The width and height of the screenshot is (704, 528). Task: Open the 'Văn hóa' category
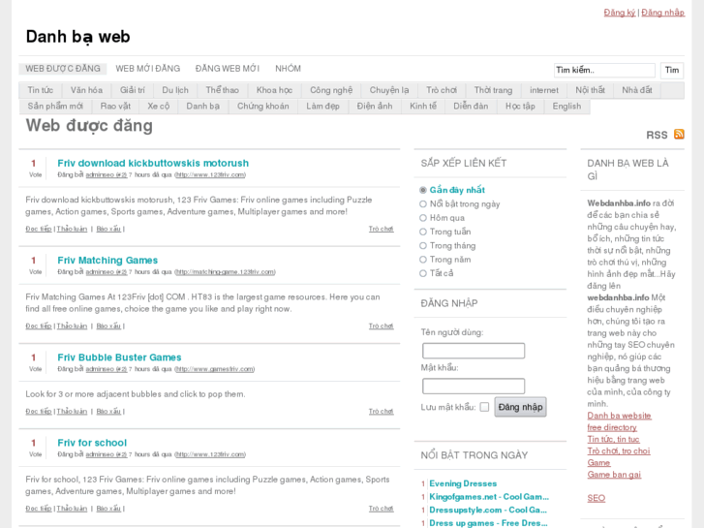click(86, 90)
